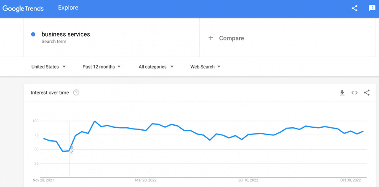Click the blue dot for business services
The width and height of the screenshot is (379, 187).
click(x=33, y=34)
